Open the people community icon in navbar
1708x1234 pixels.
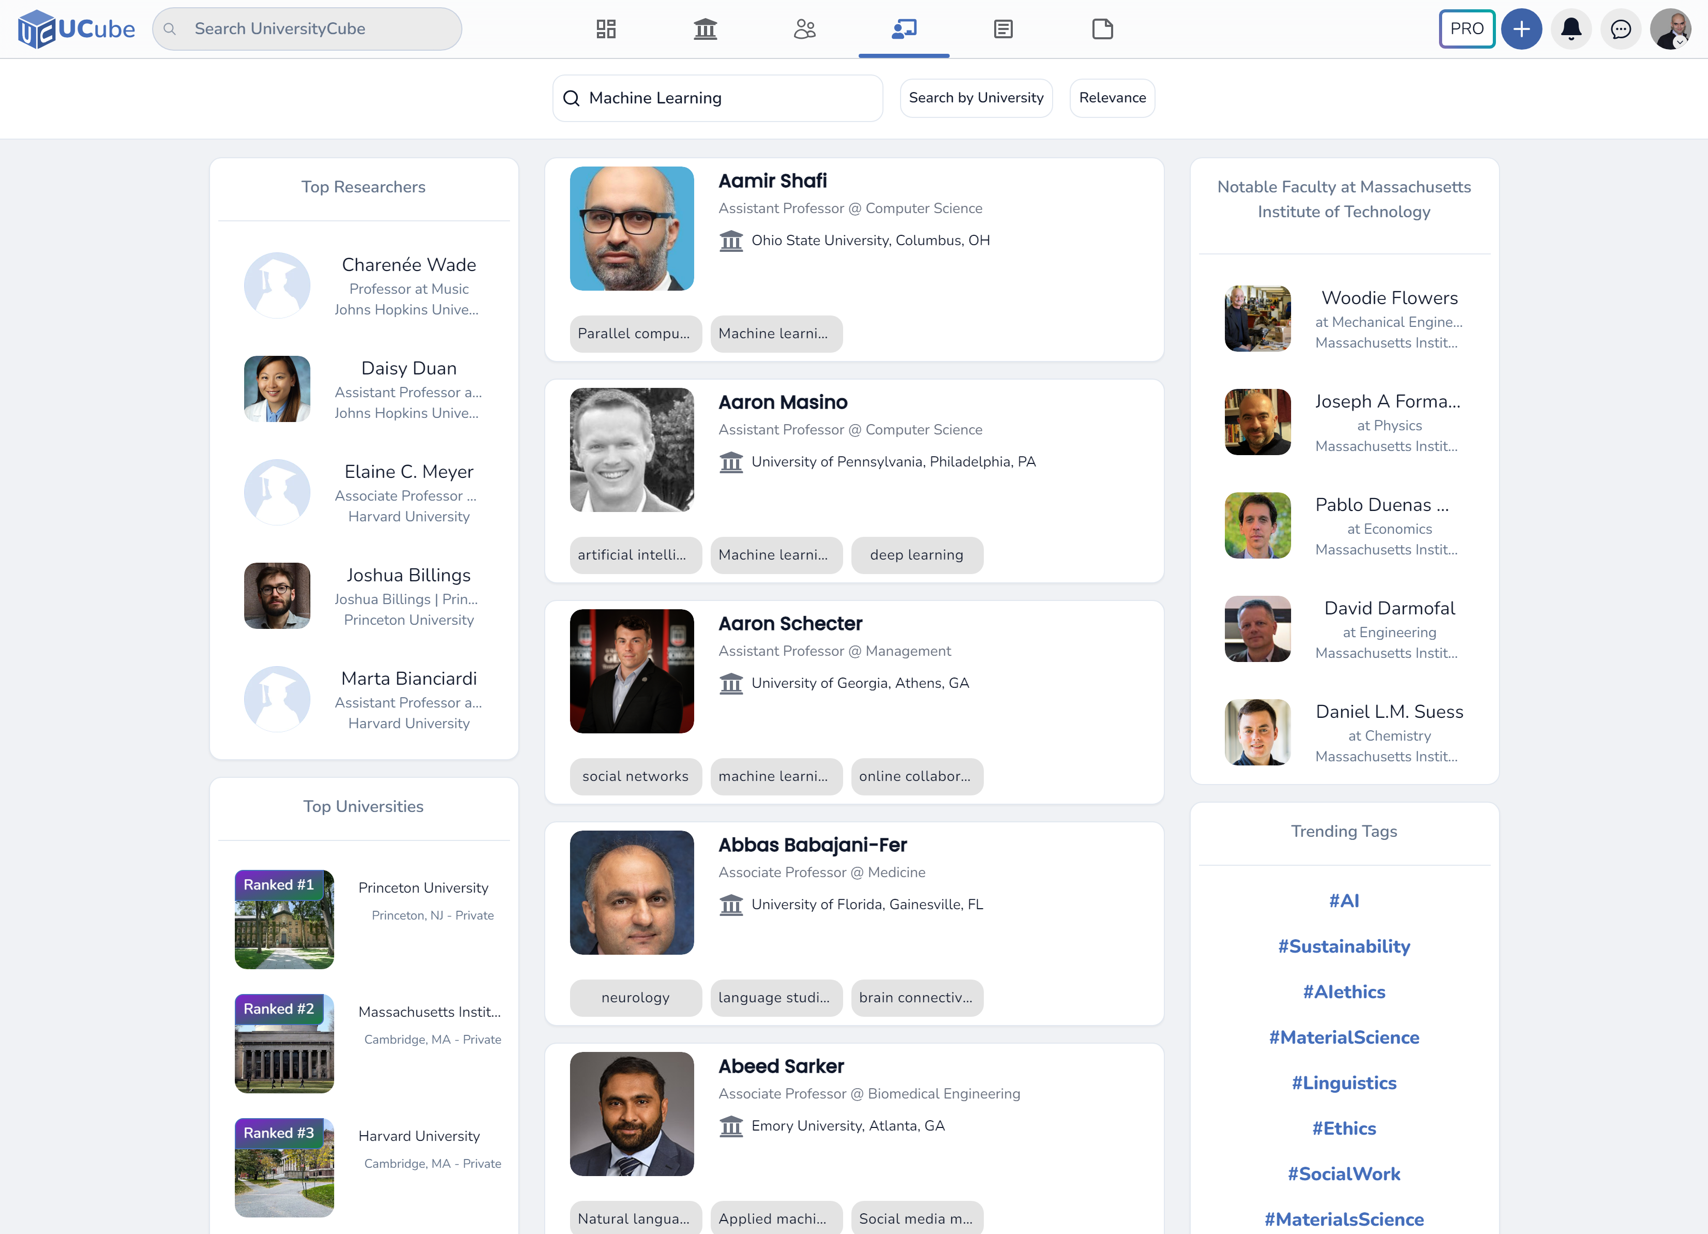[x=804, y=28]
